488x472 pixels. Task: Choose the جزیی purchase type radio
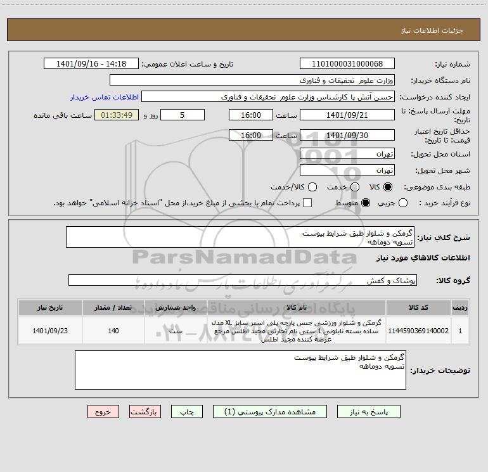[x=403, y=203]
